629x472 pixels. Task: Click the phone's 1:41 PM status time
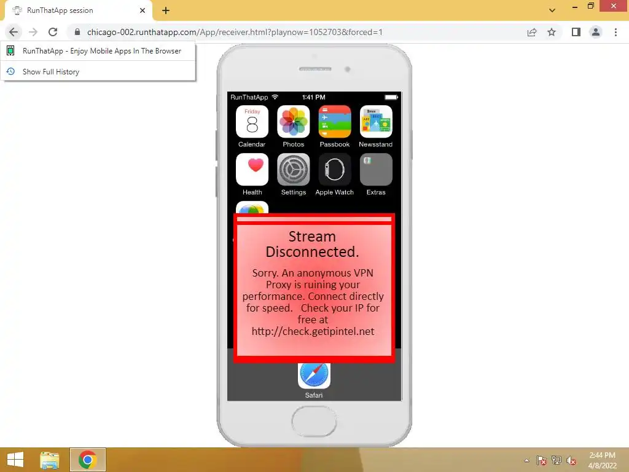click(314, 97)
